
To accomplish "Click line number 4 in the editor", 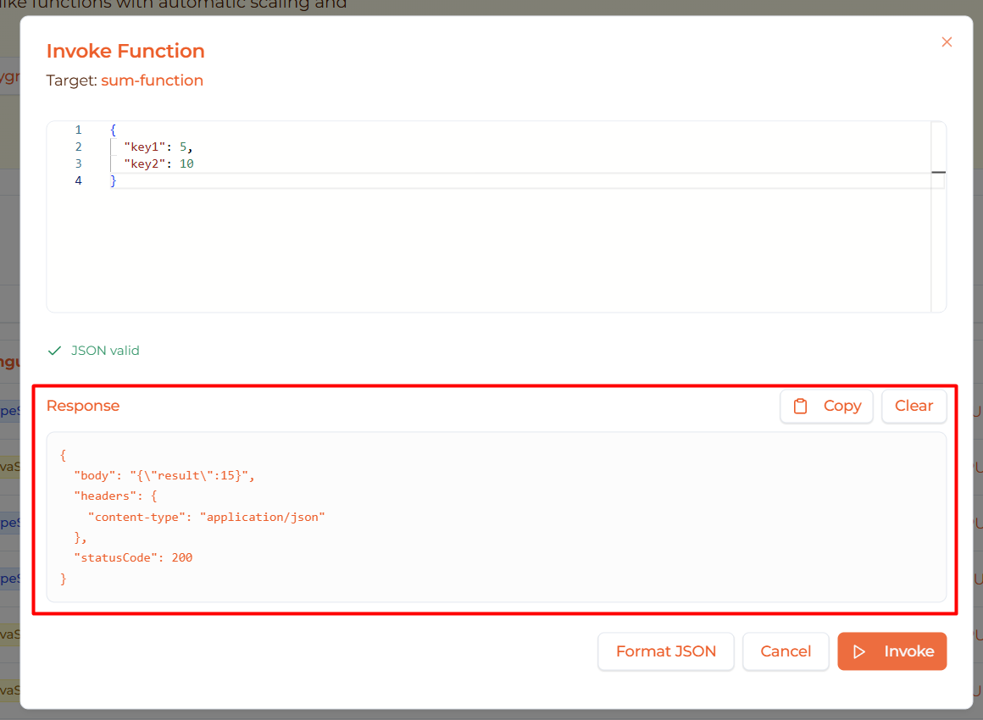I will click(x=78, y=180).
